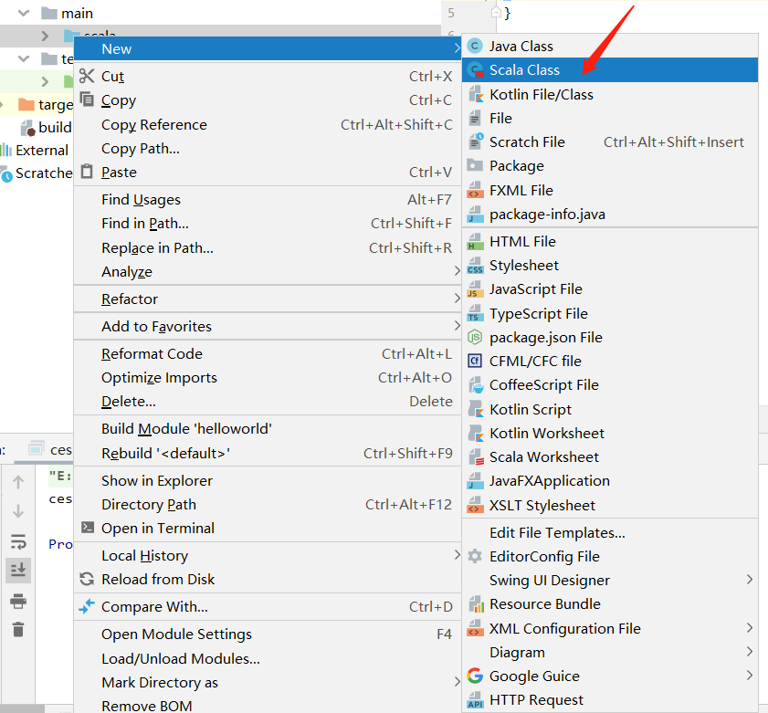Click the trash icon in run panel

coord(18,629)
